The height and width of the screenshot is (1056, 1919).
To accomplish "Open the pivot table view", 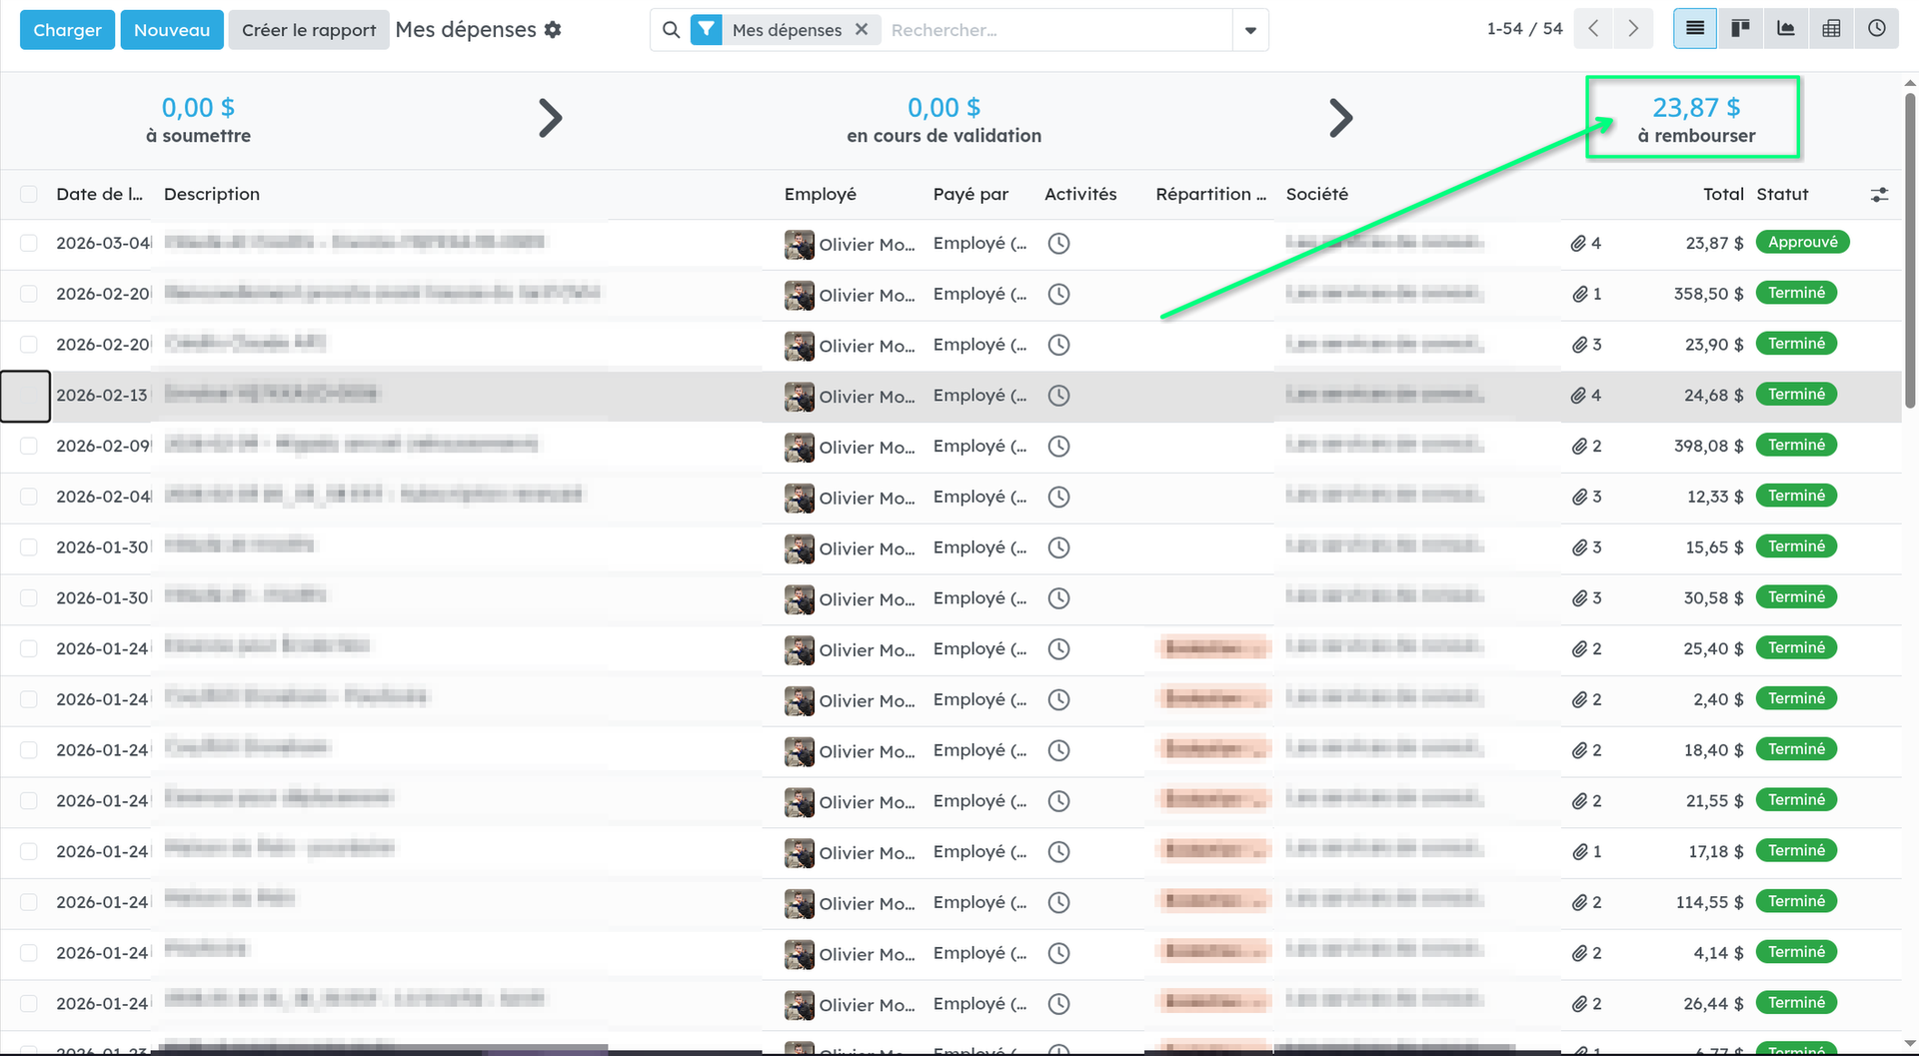I will (x=1831, y=29).
